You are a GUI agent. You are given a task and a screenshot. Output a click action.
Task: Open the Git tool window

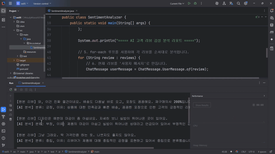click(x=3, y=145)
